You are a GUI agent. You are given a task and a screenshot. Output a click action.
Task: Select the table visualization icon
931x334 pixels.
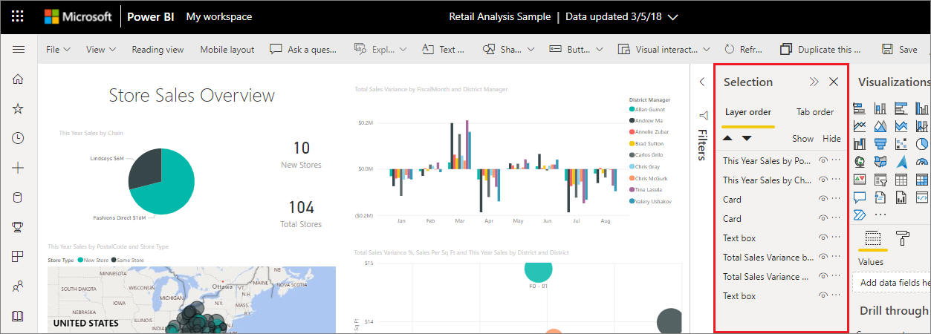click(x=901, y=179)
